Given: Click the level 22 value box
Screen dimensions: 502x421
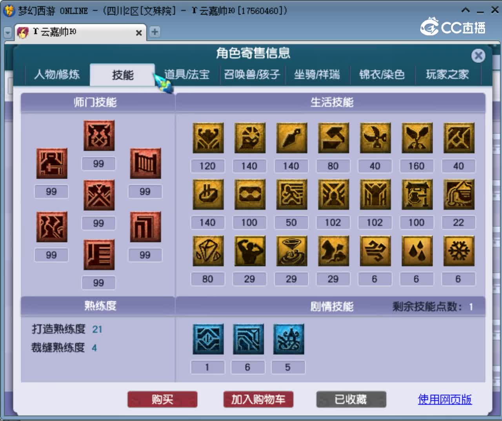Looking at the screenshot, I should coord(458,223).
